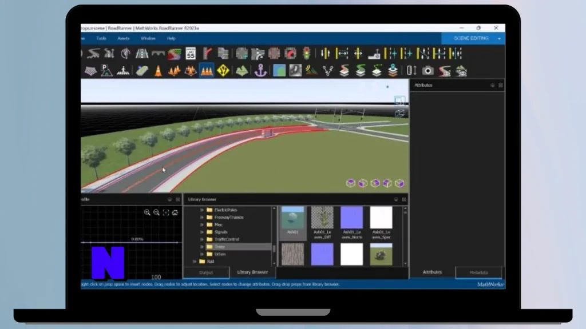Zoom out on the profile graph

click(x=157, y=212)
